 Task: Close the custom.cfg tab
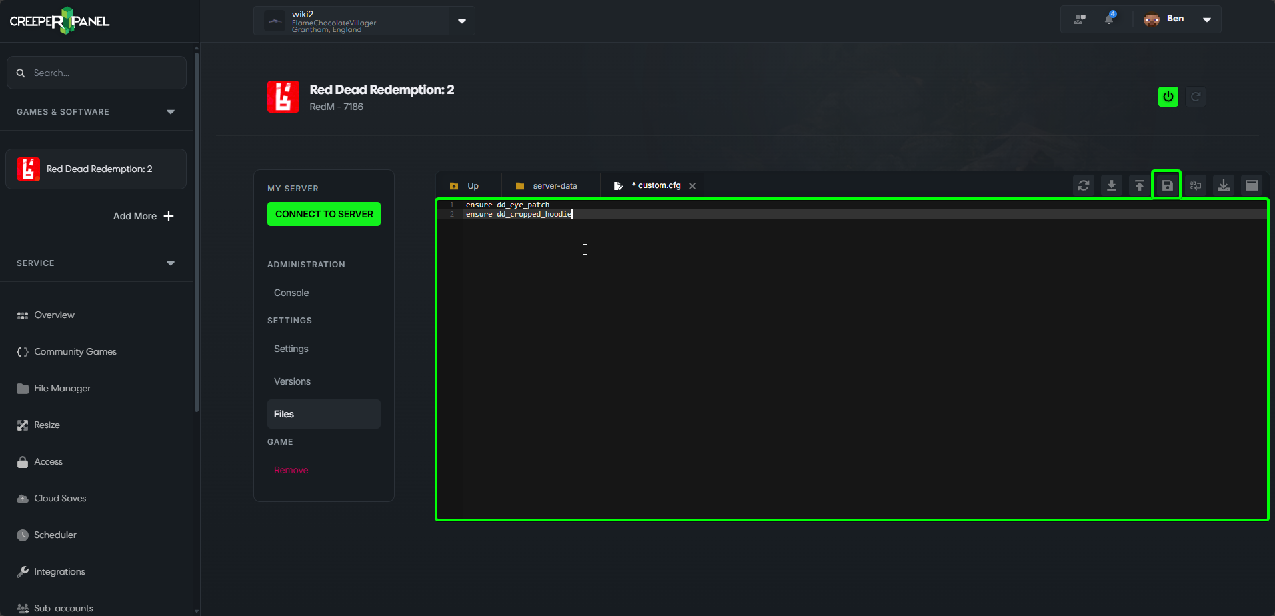692,185
